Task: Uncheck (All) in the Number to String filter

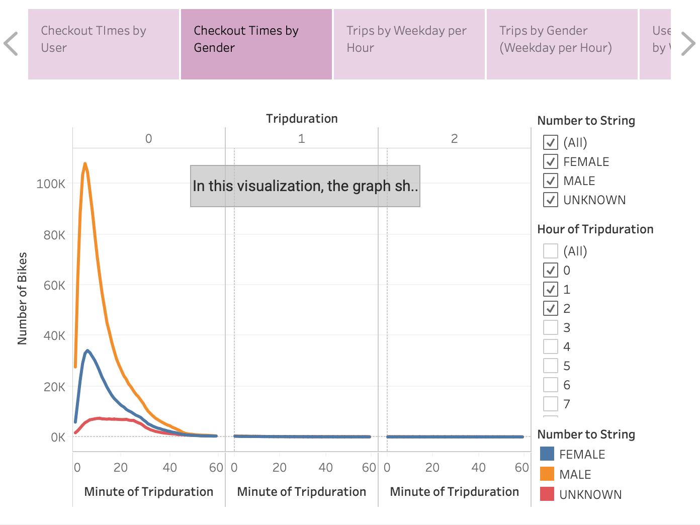Action: [550, 142]
